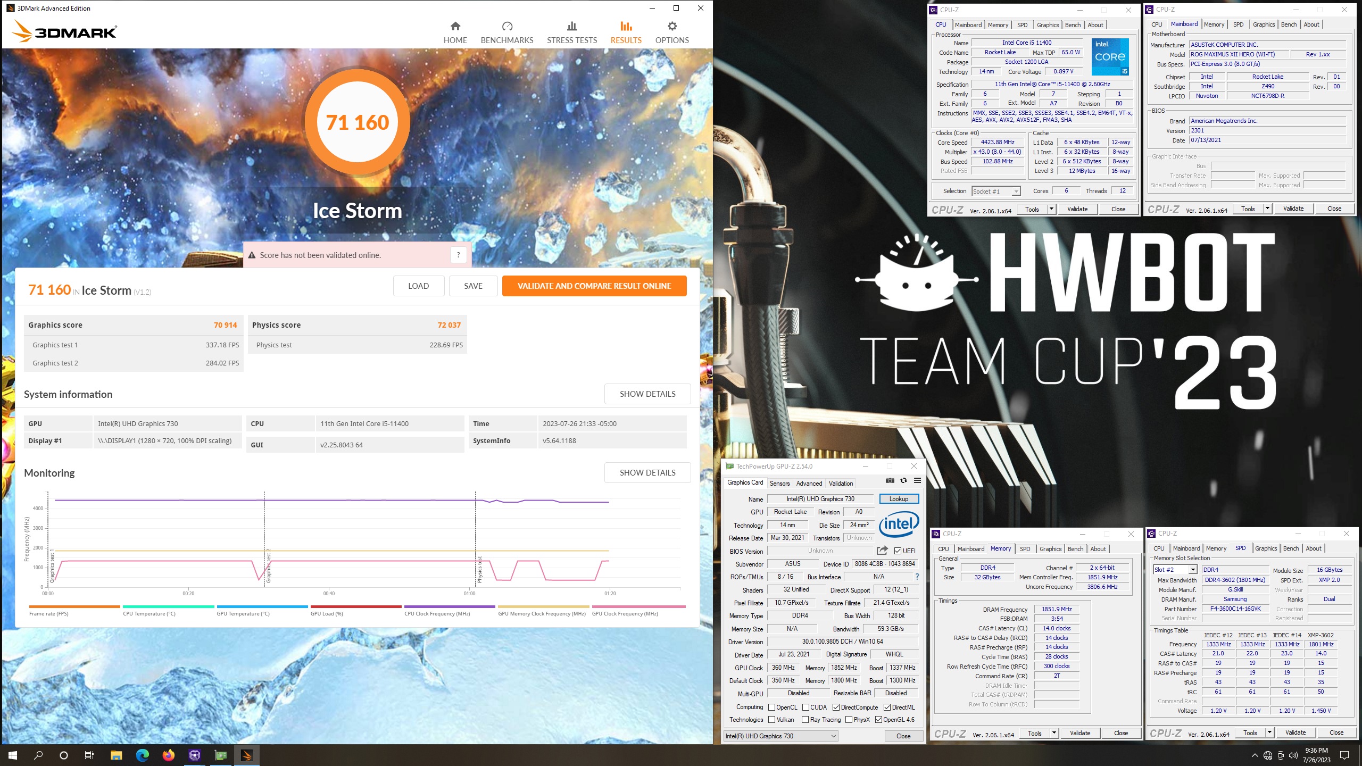Click Validate button in CPU-Z CPU window
The image size is (1362, 766).
1077,209
